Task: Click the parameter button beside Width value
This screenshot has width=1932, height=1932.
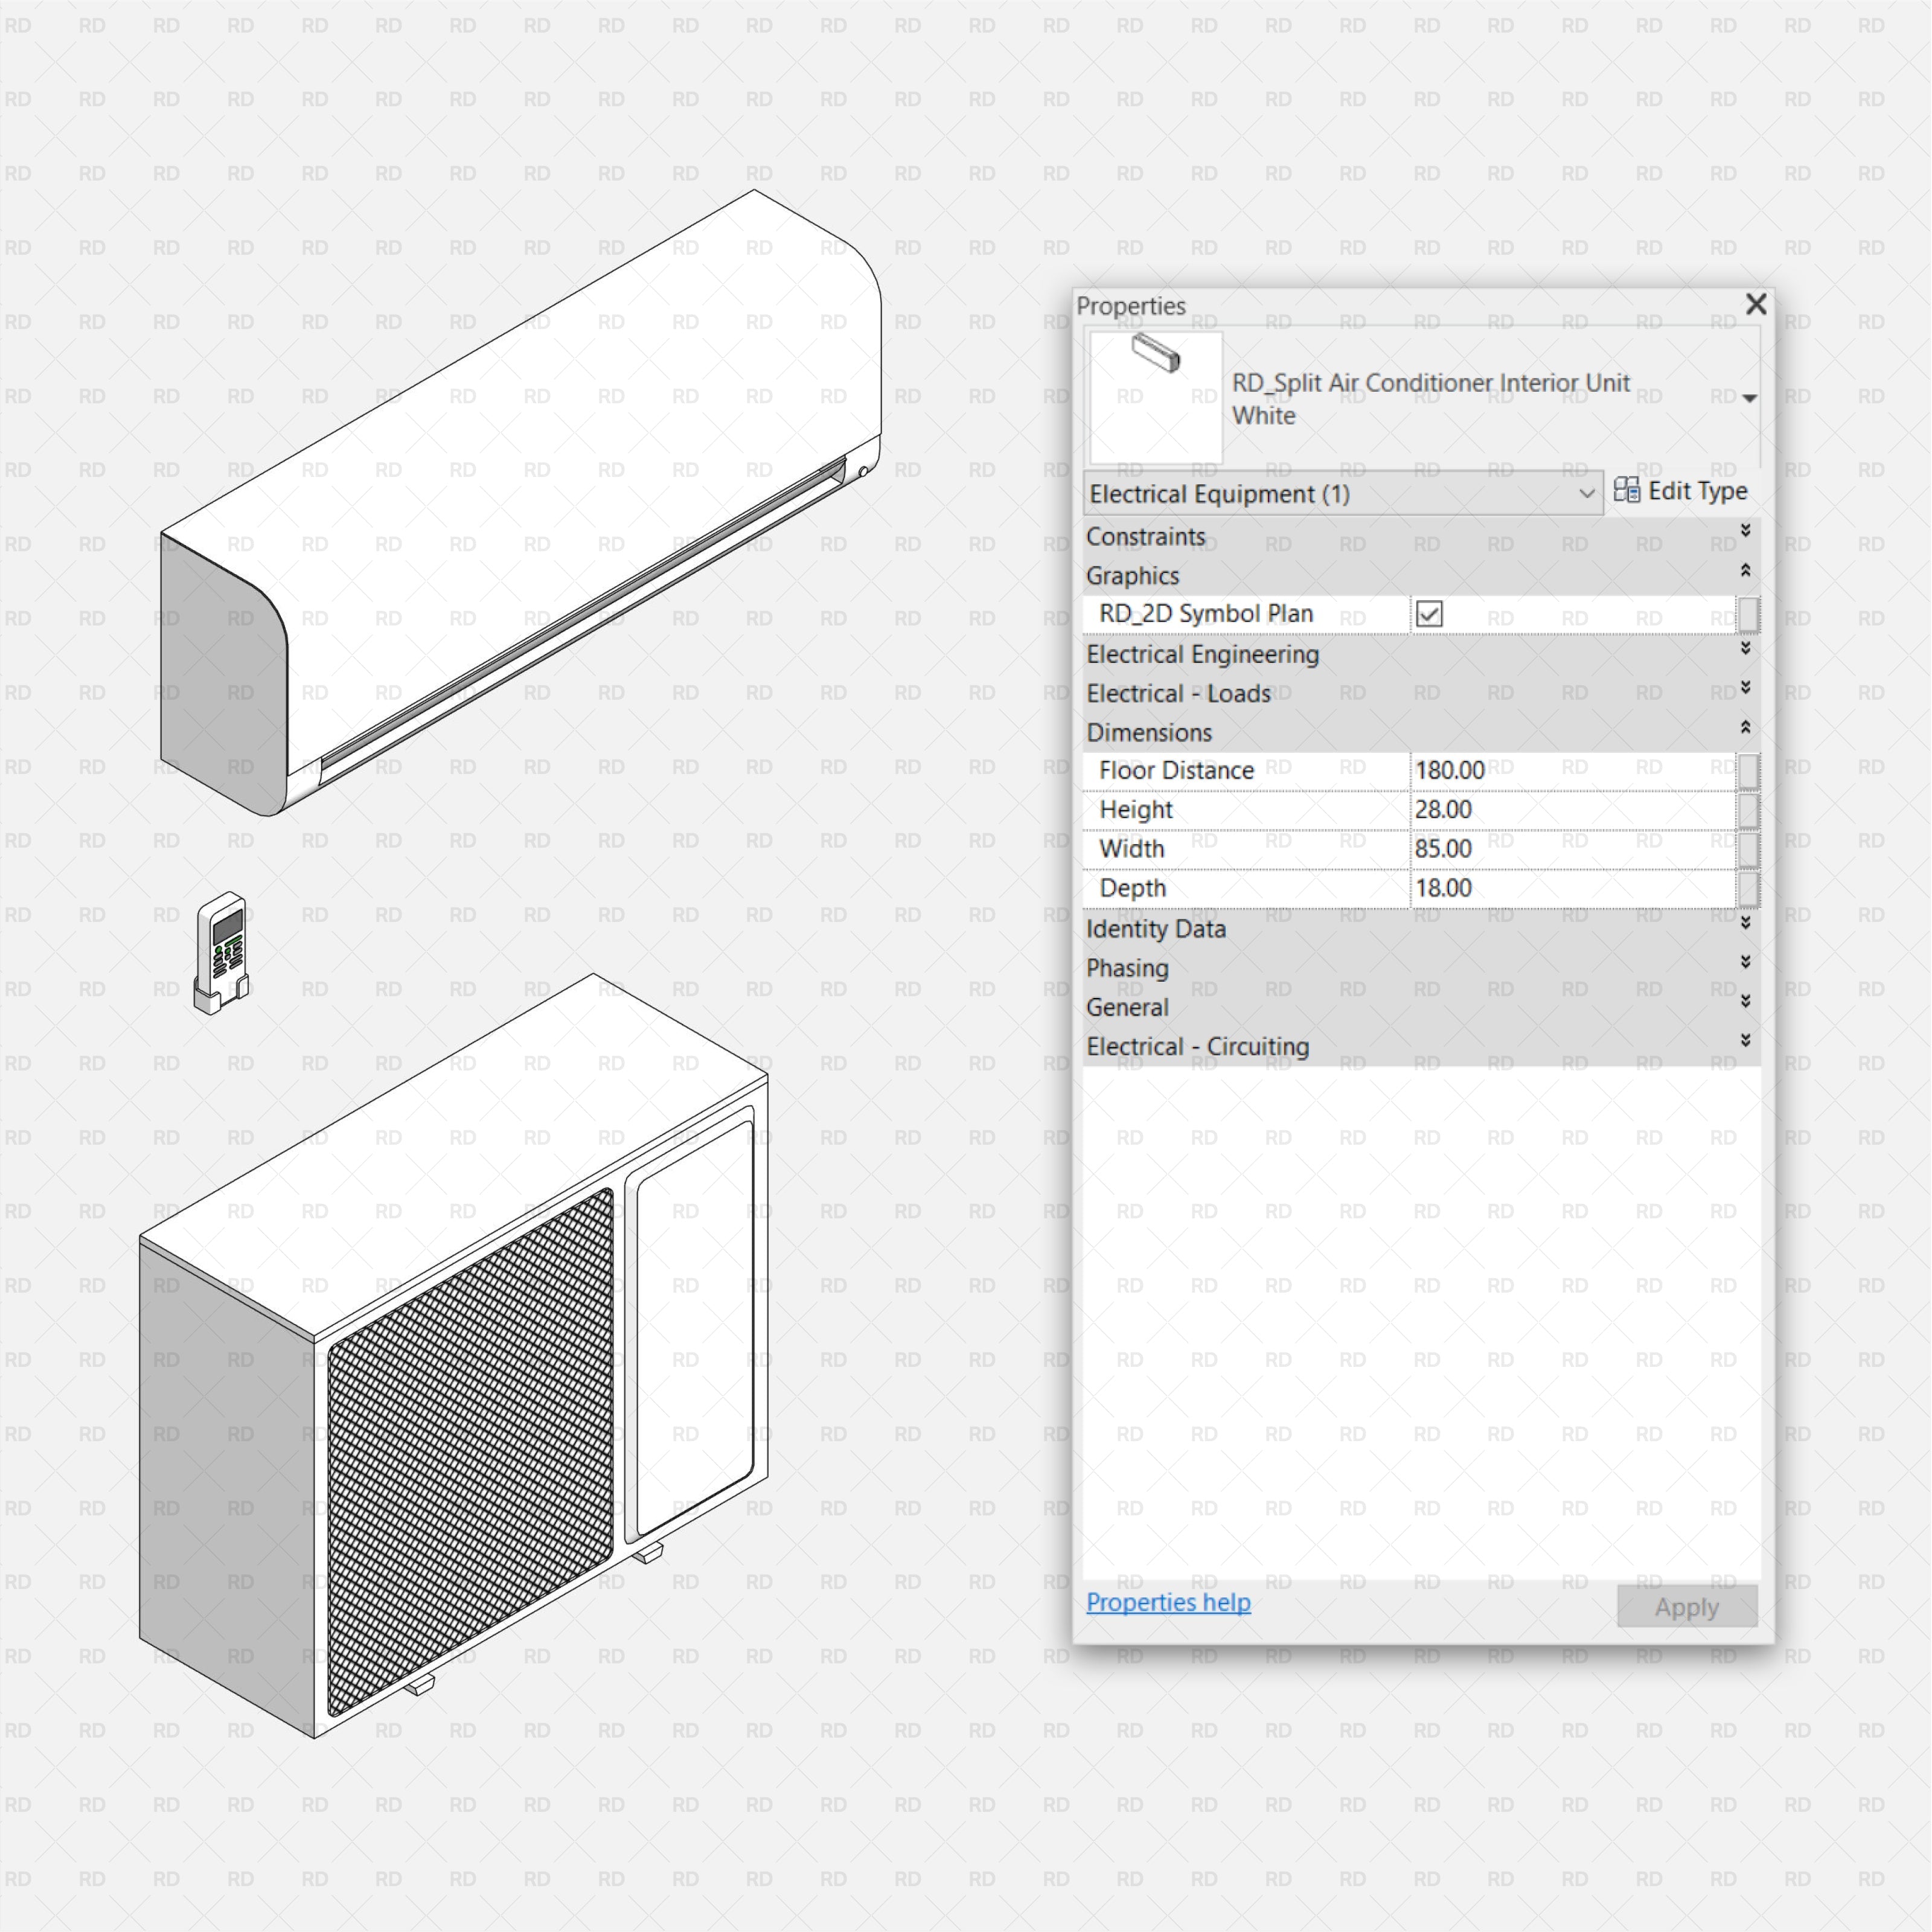Action: click(x=1748, y=848)
